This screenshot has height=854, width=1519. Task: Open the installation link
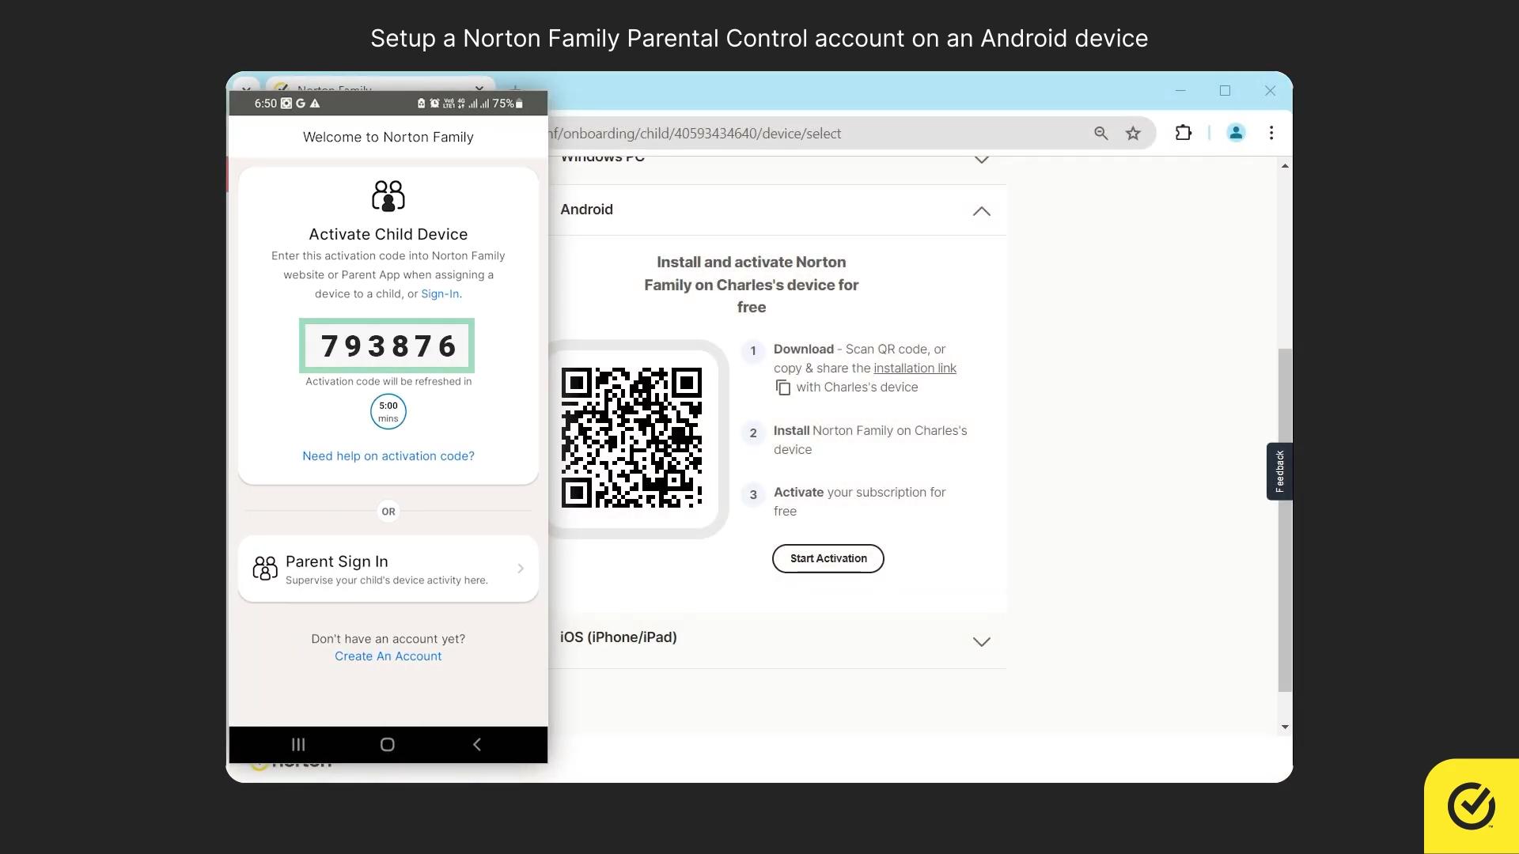tap(915, 368)
